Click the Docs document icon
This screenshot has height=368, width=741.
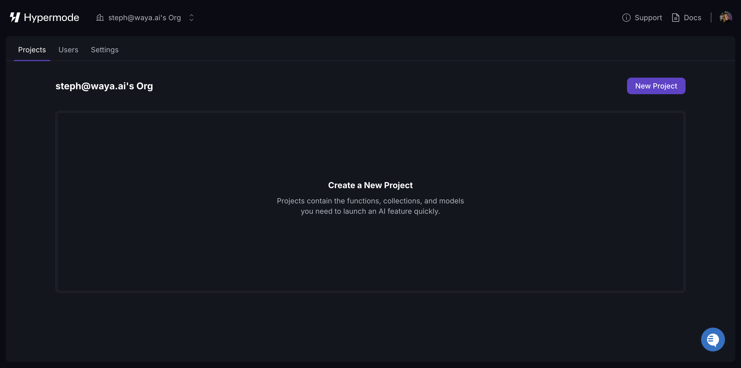[x=676, y=18]
